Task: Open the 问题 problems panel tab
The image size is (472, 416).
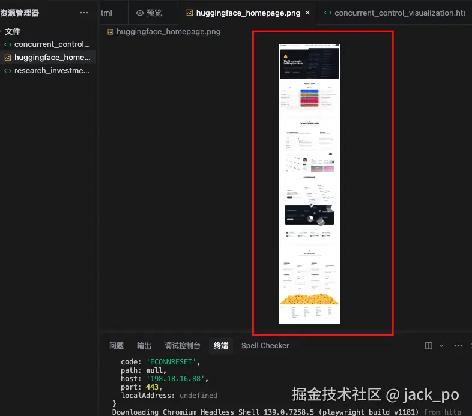Action: tap(116, 346)
